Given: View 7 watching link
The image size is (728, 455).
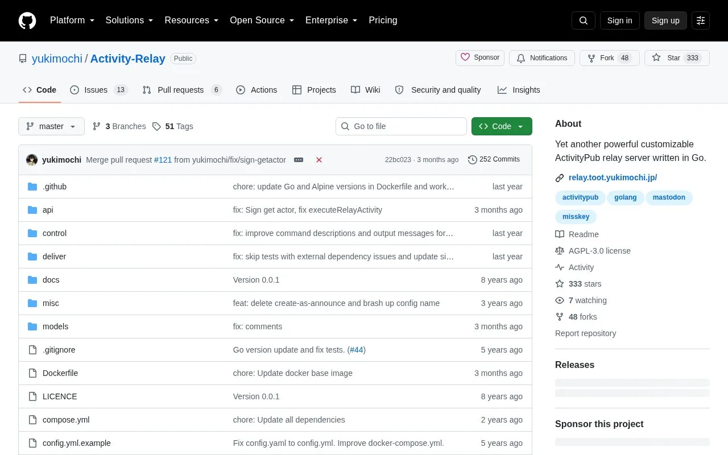Looking at the screenshot, I should [x=581, y=300].
